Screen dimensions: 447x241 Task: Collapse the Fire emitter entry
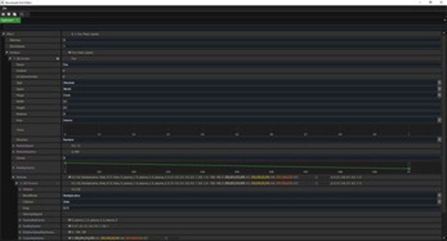pyautogui.click(x=10, y=58)
